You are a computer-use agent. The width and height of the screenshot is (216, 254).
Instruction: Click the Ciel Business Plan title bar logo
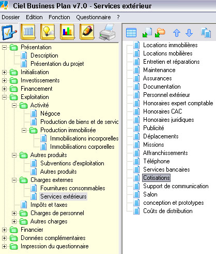[x=4, y=5]
